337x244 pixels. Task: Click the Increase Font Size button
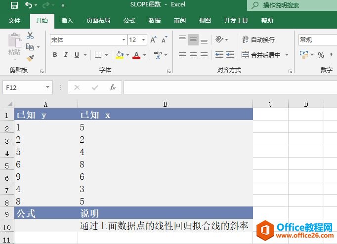pos(153,40)
